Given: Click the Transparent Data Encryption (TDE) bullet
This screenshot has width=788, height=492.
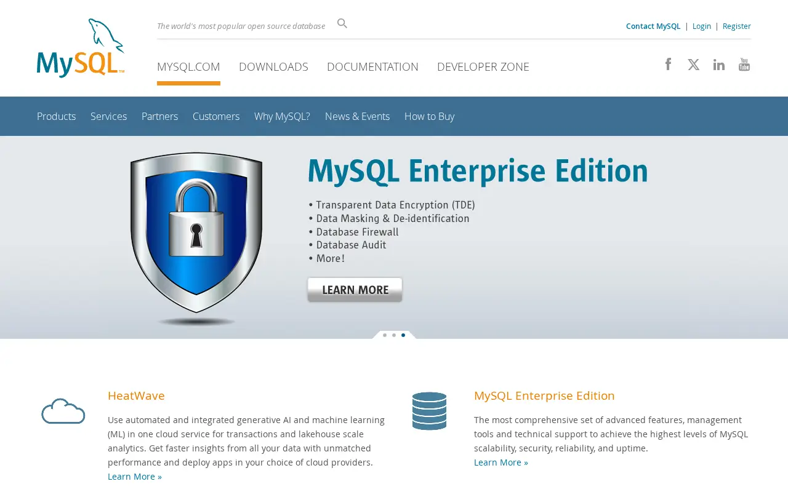Looking at the screenshot, I should 392,205.
